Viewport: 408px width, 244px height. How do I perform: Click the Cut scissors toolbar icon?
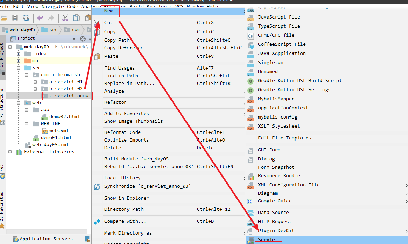tap(65, 18)
